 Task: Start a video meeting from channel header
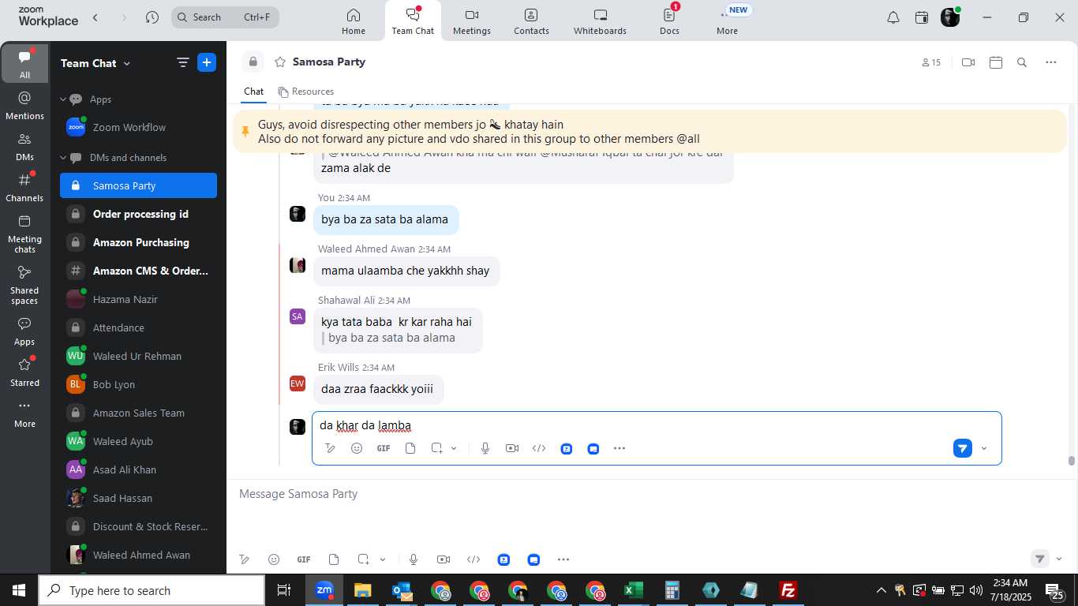[x=968, y=62]
